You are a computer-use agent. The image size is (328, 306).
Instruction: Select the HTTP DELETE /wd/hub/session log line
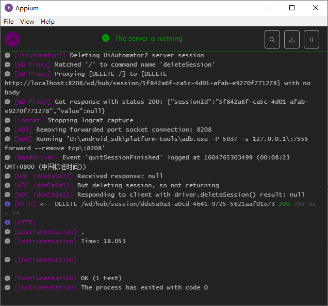[x=160, y=208]
